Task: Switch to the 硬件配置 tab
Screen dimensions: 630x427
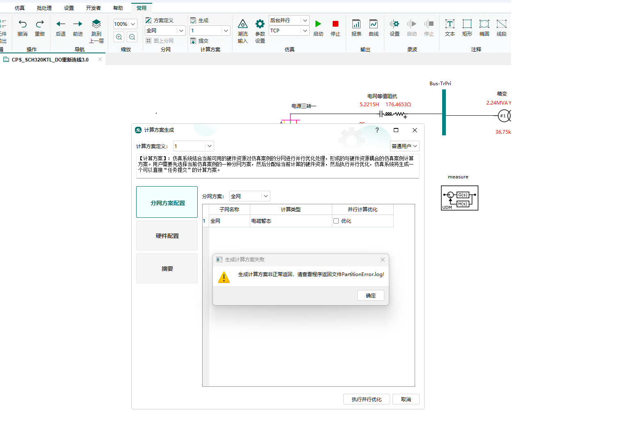Action: pyautogui.click(x=167, y=236)
